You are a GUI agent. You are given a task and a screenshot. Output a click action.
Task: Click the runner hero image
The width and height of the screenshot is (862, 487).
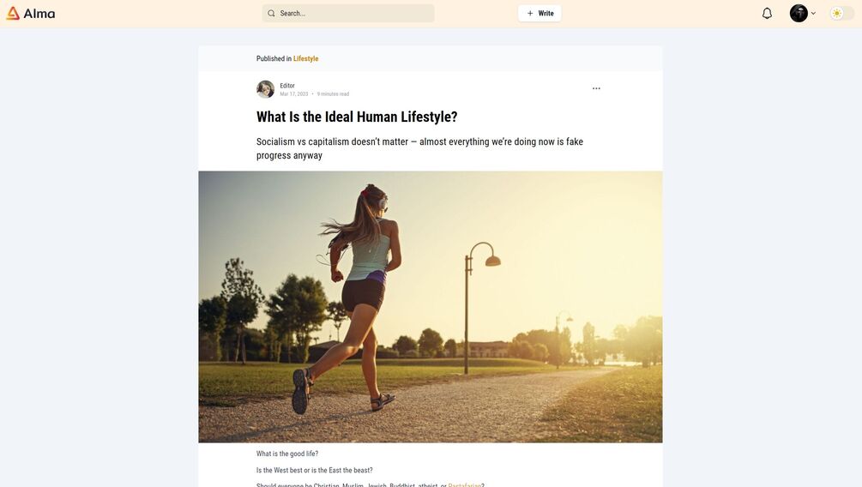click(431, 307)
